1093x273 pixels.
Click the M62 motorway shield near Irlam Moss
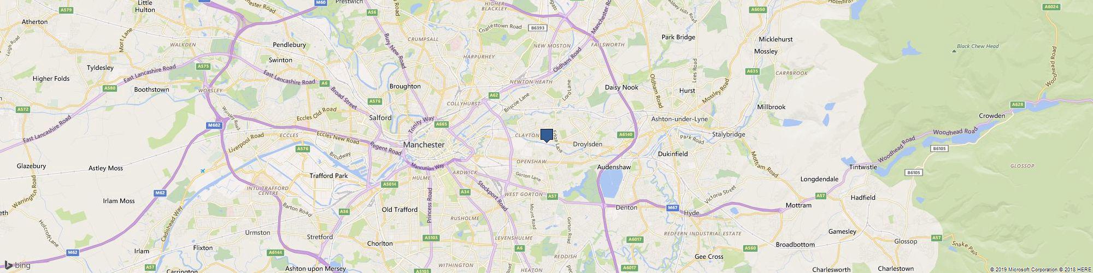coord(160,193)
